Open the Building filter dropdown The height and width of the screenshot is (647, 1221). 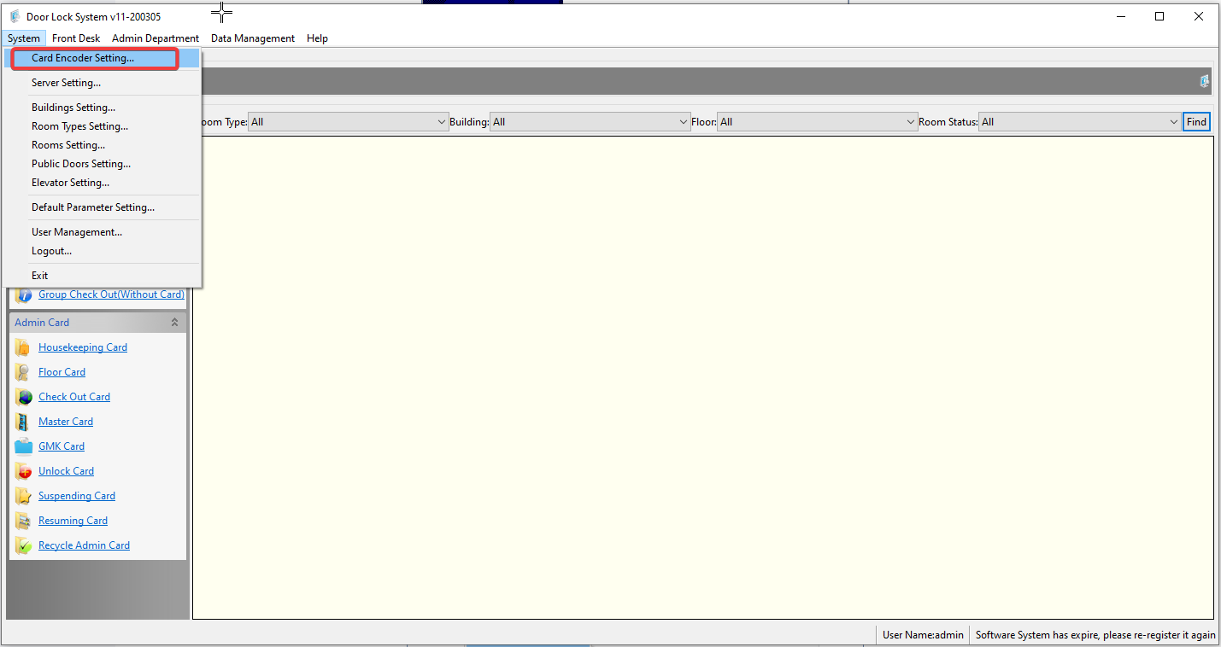click(x=590, y=122)
